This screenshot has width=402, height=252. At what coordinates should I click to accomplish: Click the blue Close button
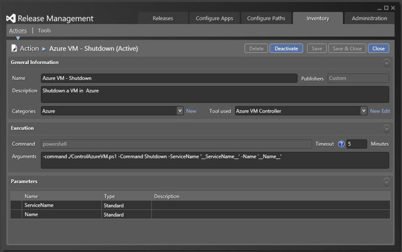[378, 48]
